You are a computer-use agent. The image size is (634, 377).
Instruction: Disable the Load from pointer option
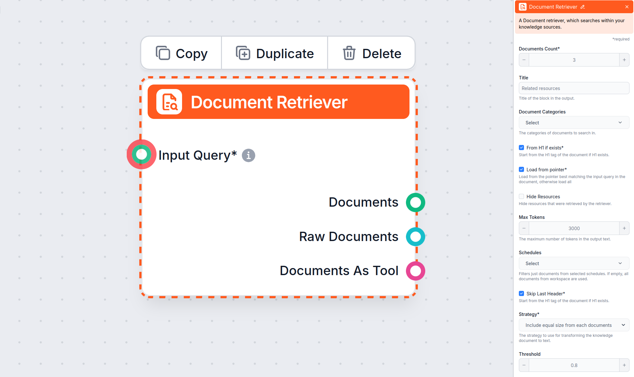[521, 169]
